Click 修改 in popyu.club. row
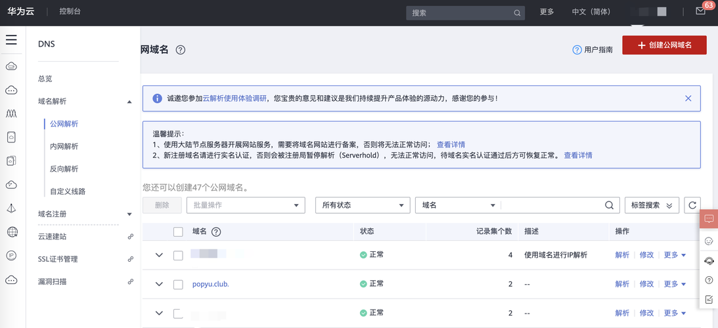The height and width of the screenshot is (328, 718). click(x=646, y=284)
